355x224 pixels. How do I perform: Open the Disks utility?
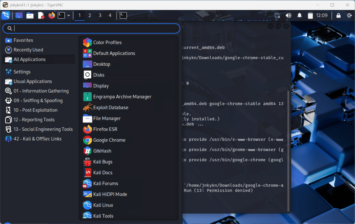tap(98, 75)
